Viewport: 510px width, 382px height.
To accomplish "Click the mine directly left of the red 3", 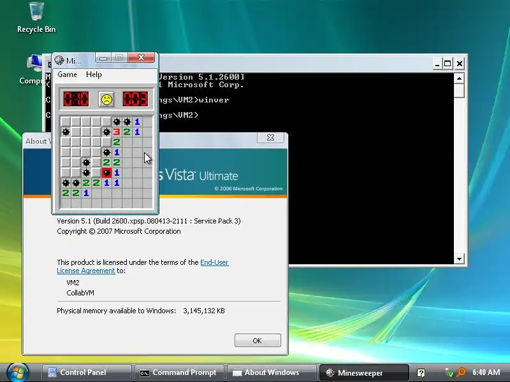I will [106, 132].
